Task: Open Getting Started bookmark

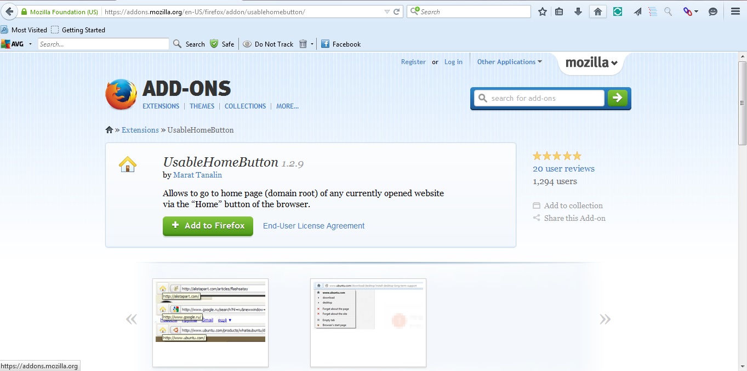Action: (78, 30)
